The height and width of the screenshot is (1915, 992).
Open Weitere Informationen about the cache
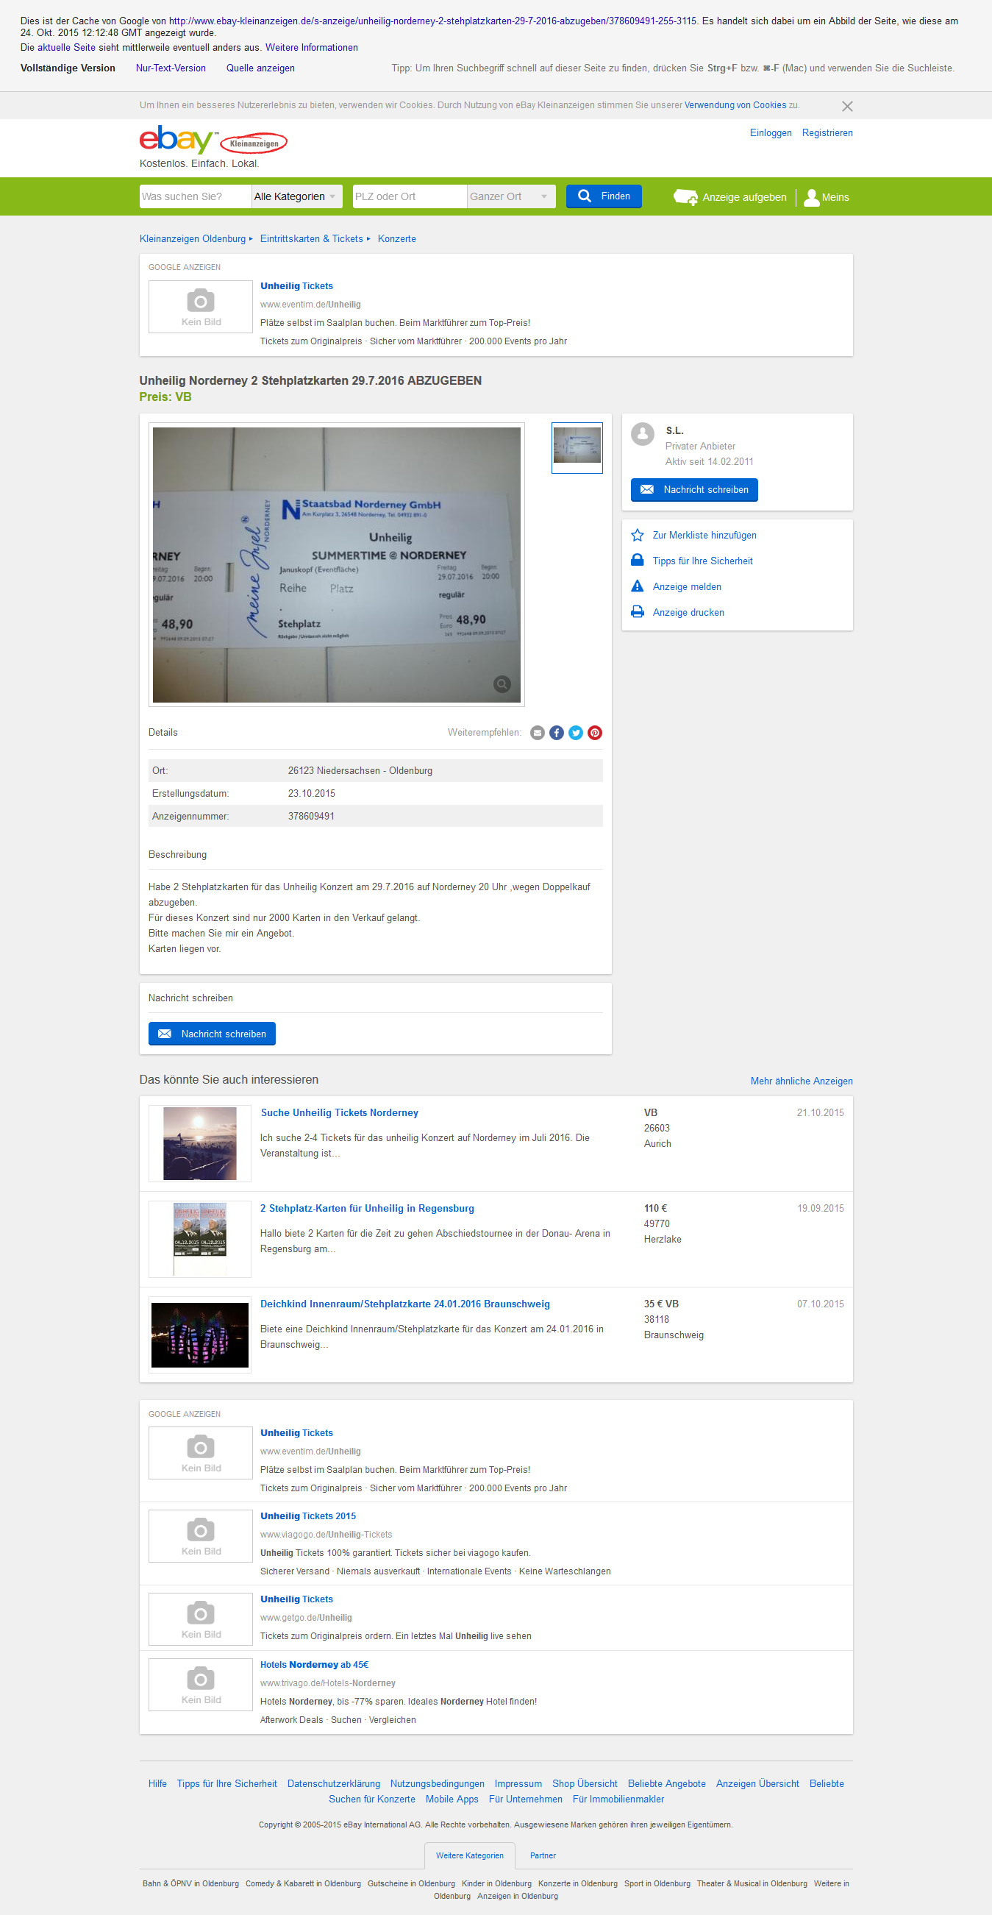(x=311, y=48)
